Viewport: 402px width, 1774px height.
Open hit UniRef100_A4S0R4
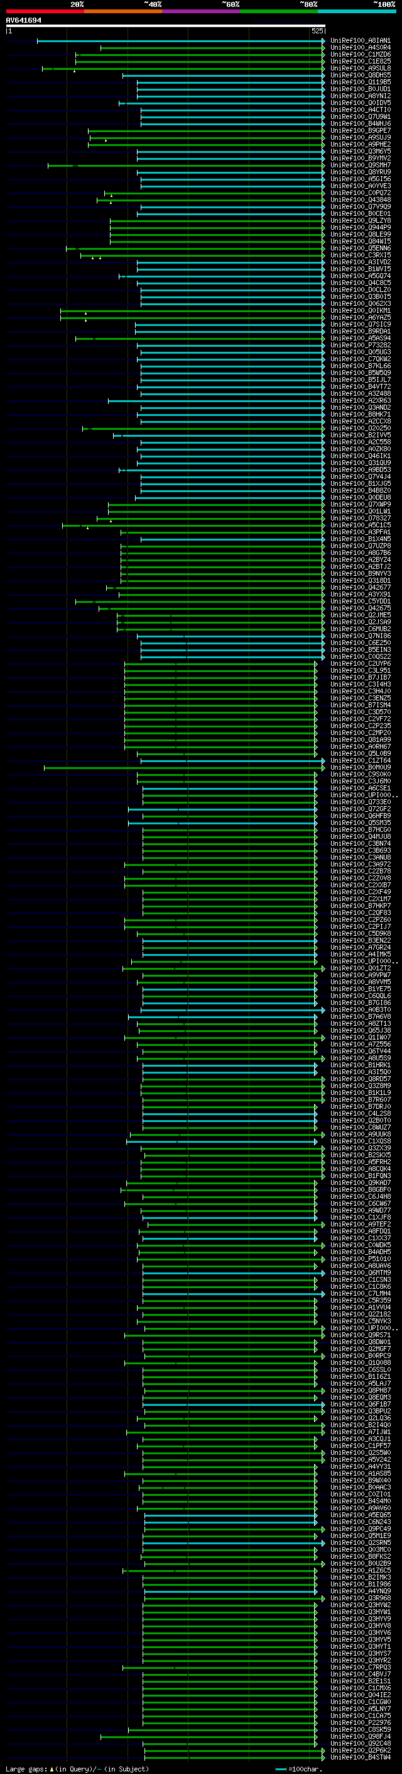pyautogui.click(x=360, y=48)
